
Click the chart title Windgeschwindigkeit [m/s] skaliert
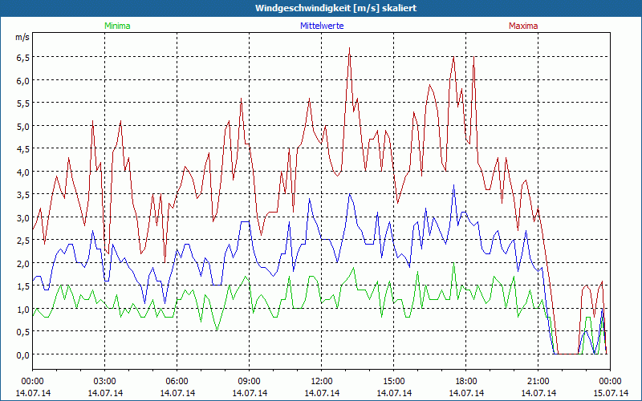[x=335, y=8]
